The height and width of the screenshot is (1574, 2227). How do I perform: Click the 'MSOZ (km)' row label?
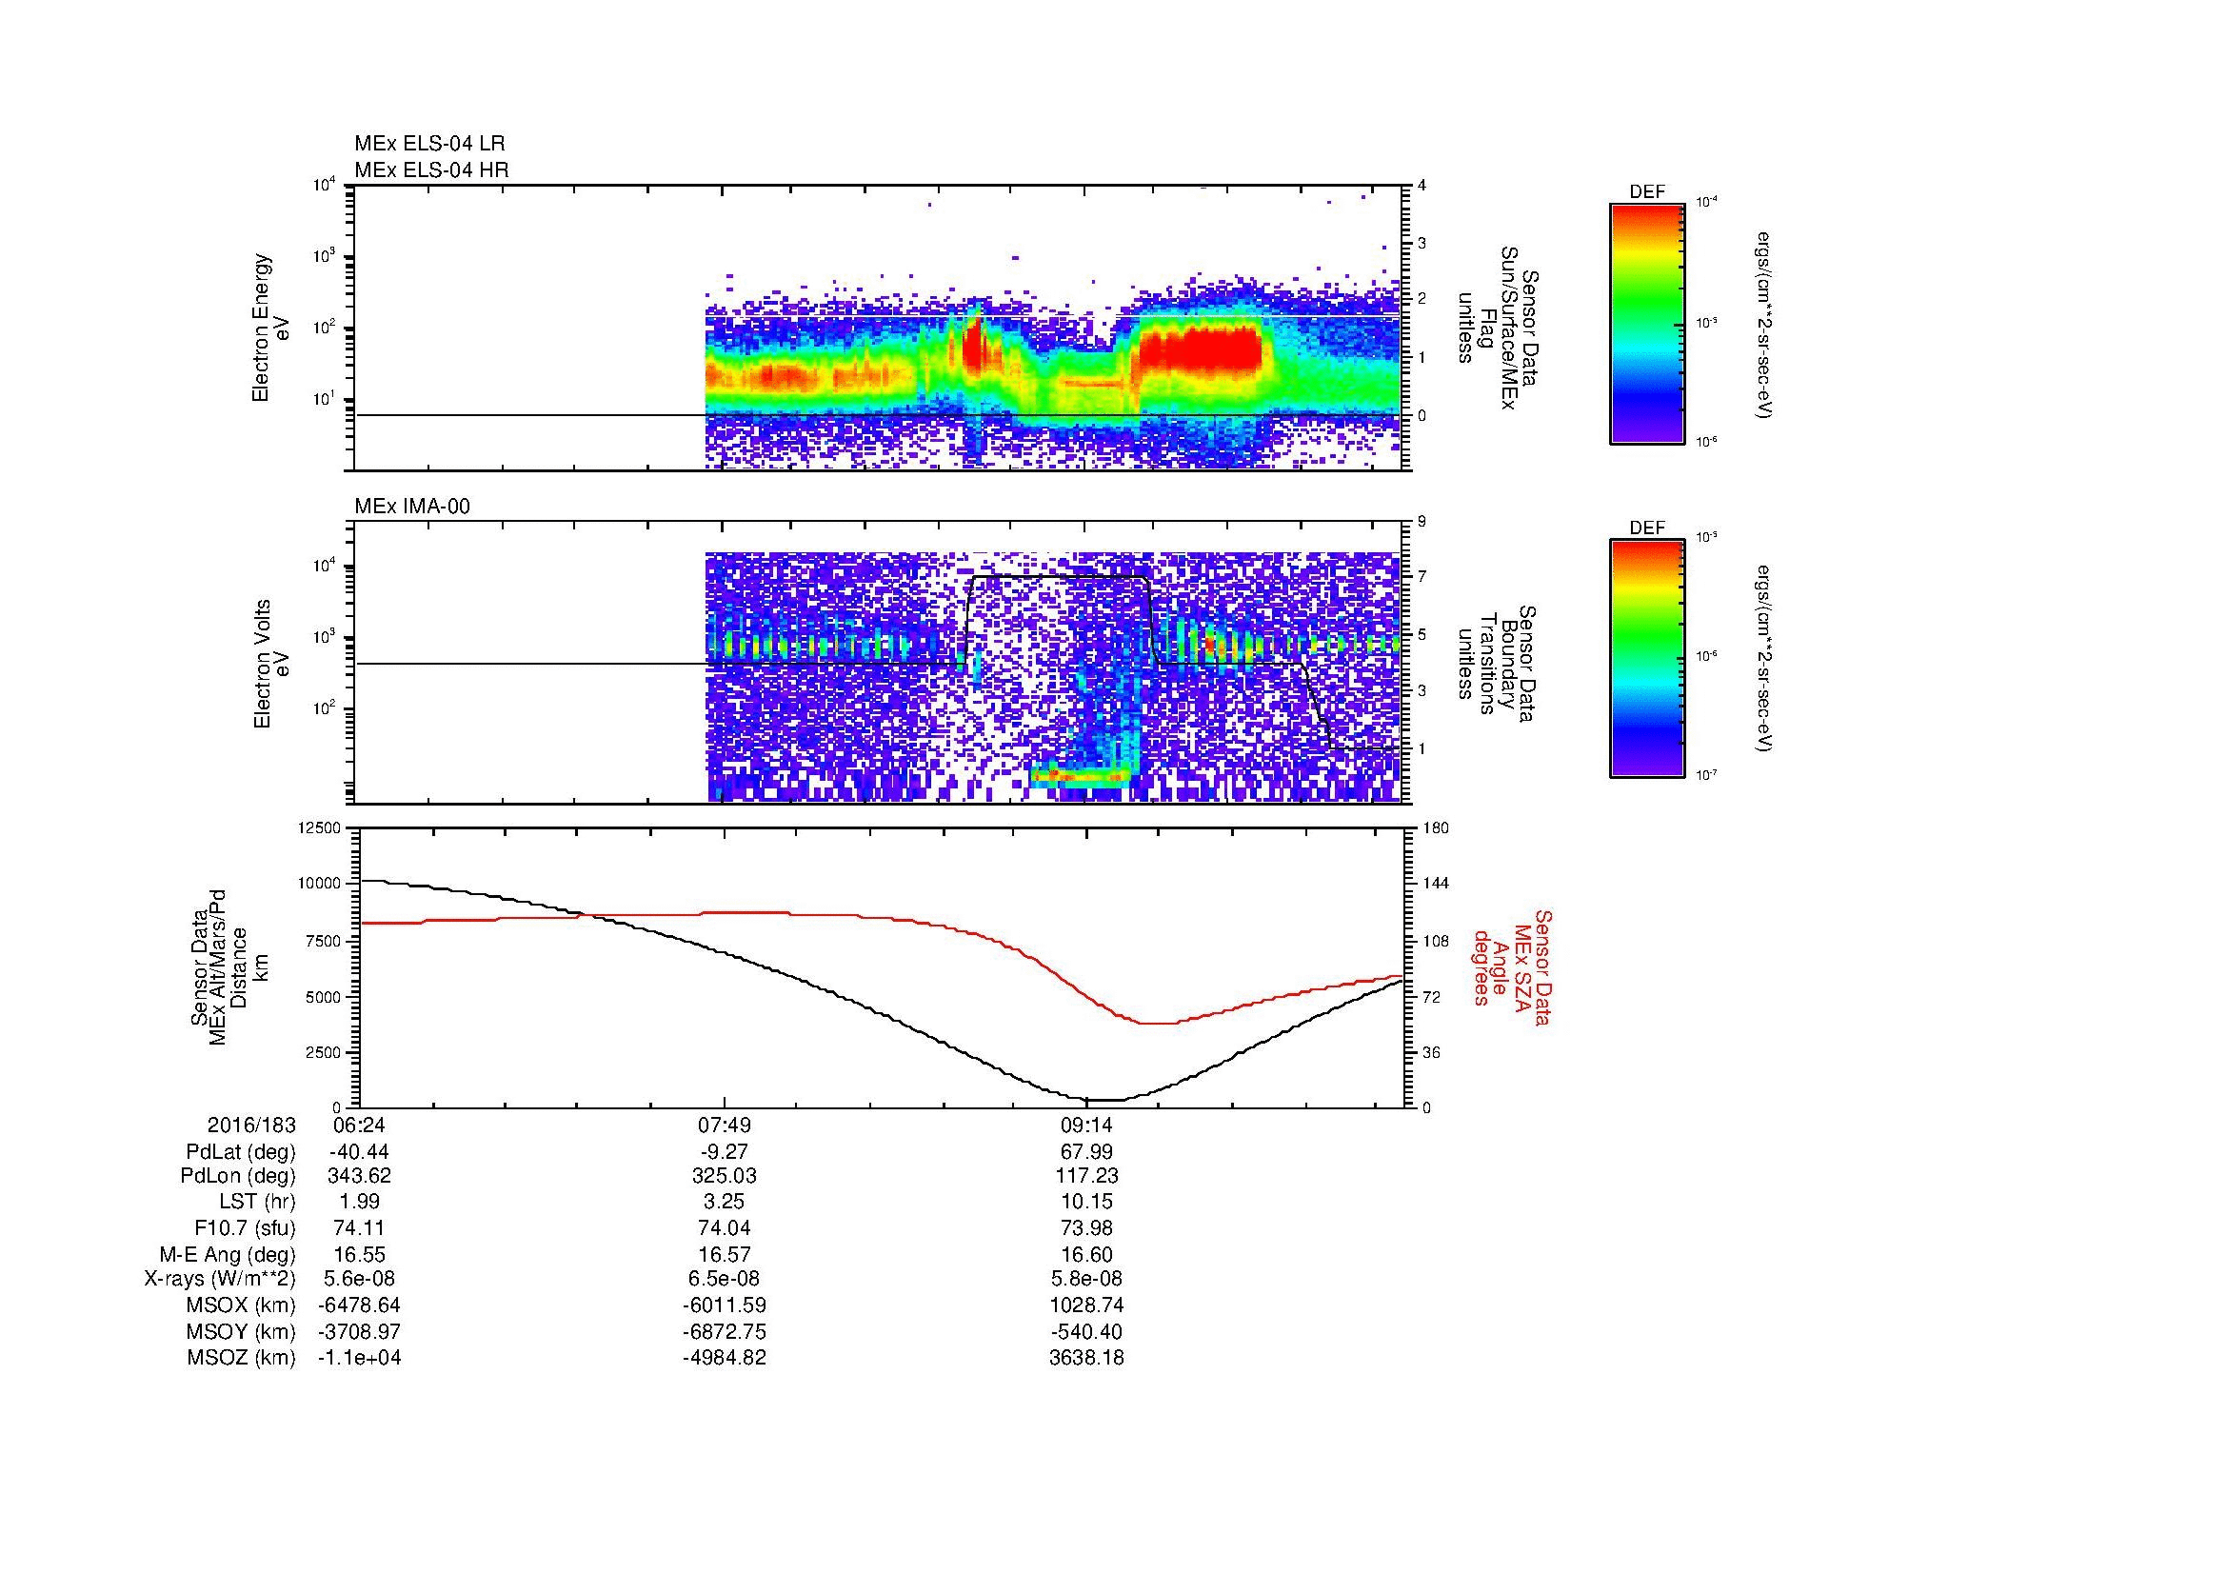(241, 1358)
